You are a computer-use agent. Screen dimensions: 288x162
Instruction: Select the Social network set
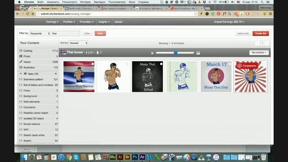pos(38,124)
